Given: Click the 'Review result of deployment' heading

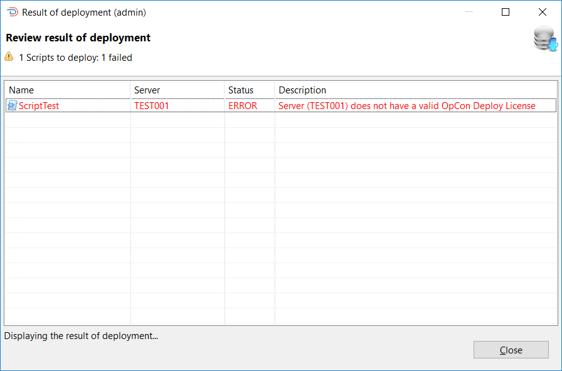Looking at the screenshot, I should 78,38.
